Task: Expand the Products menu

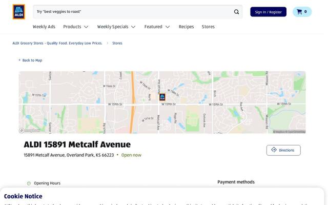Action: tap(76, 27)
